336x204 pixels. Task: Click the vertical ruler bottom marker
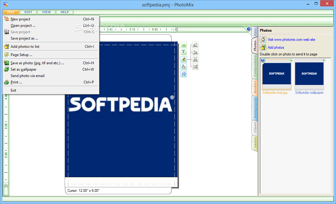click(x=6, y=184)
